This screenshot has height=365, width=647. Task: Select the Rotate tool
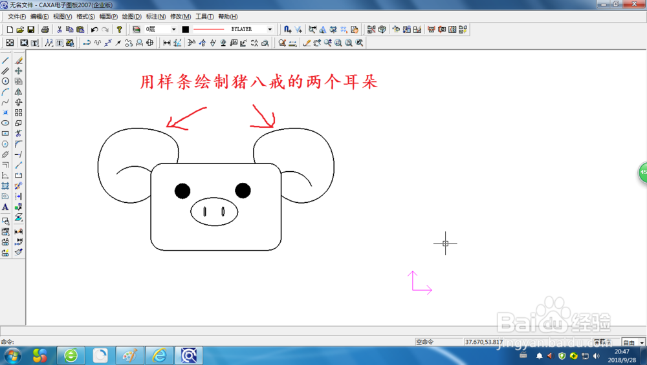tap(19, 102)
